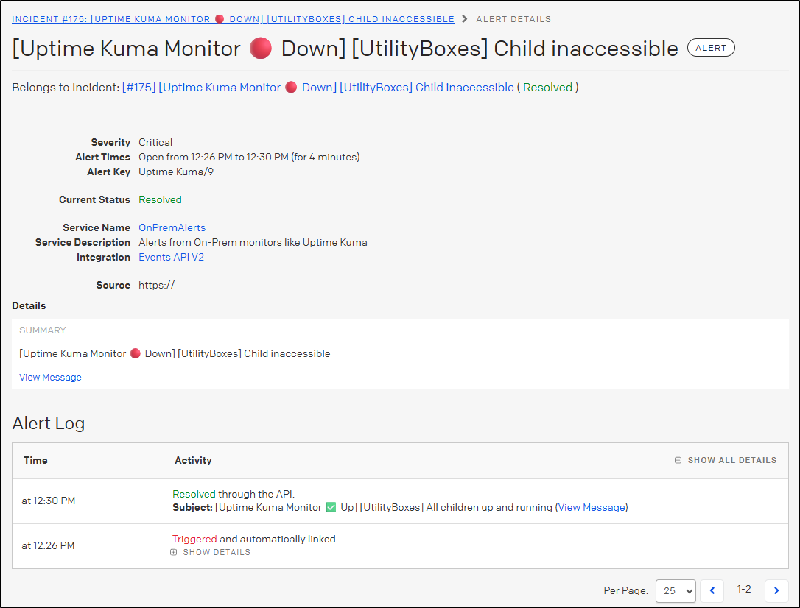Open the OnPremAlerts service link

click(x=172, y=227)
